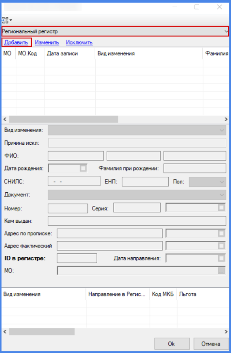This screenshot has height=353, width=231.
Task: Focus the СНИЛС input field
Action: click(x=74, y=182)
